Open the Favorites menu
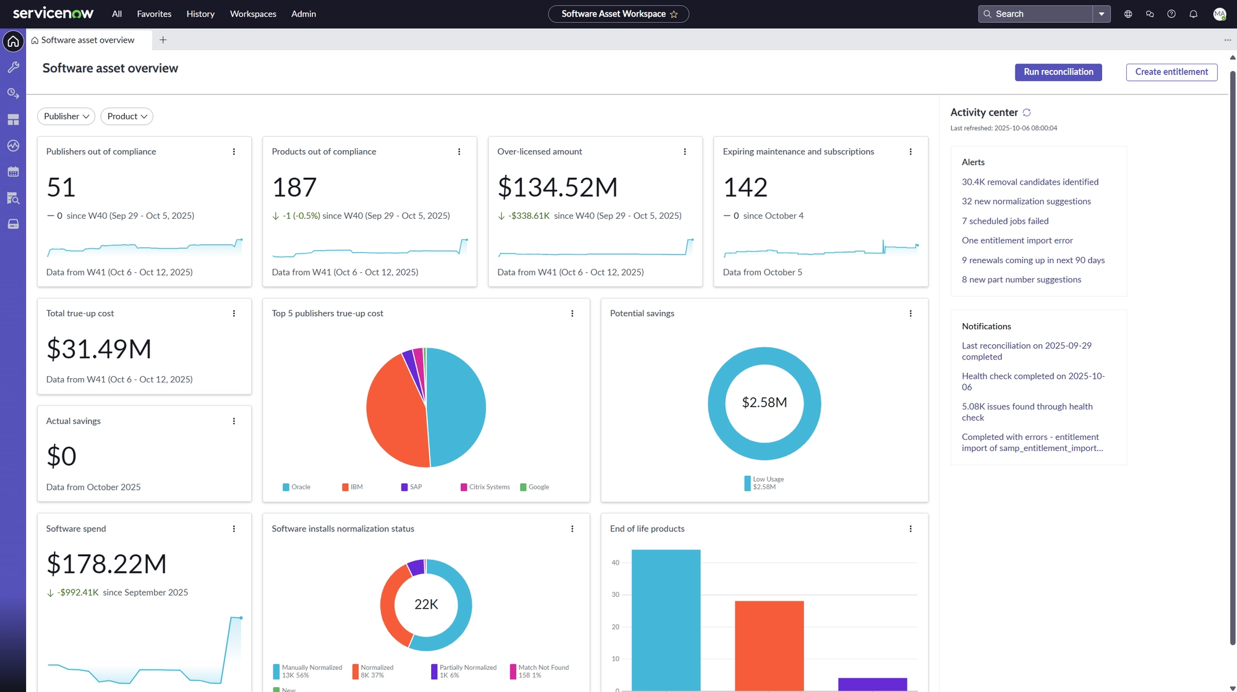 [154, 14]
